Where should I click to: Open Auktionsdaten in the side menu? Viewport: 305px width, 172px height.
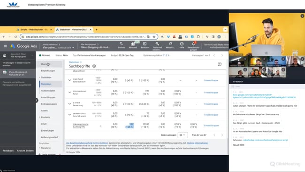click(48, 91)
